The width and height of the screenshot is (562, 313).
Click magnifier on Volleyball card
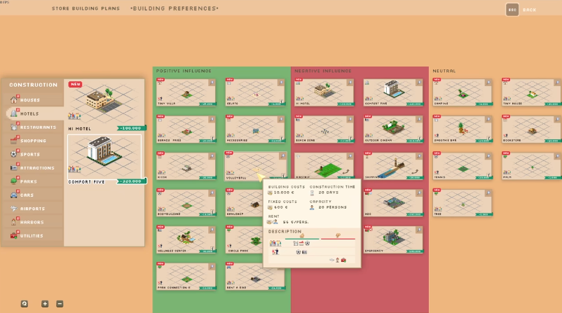[x=283, y=155]
